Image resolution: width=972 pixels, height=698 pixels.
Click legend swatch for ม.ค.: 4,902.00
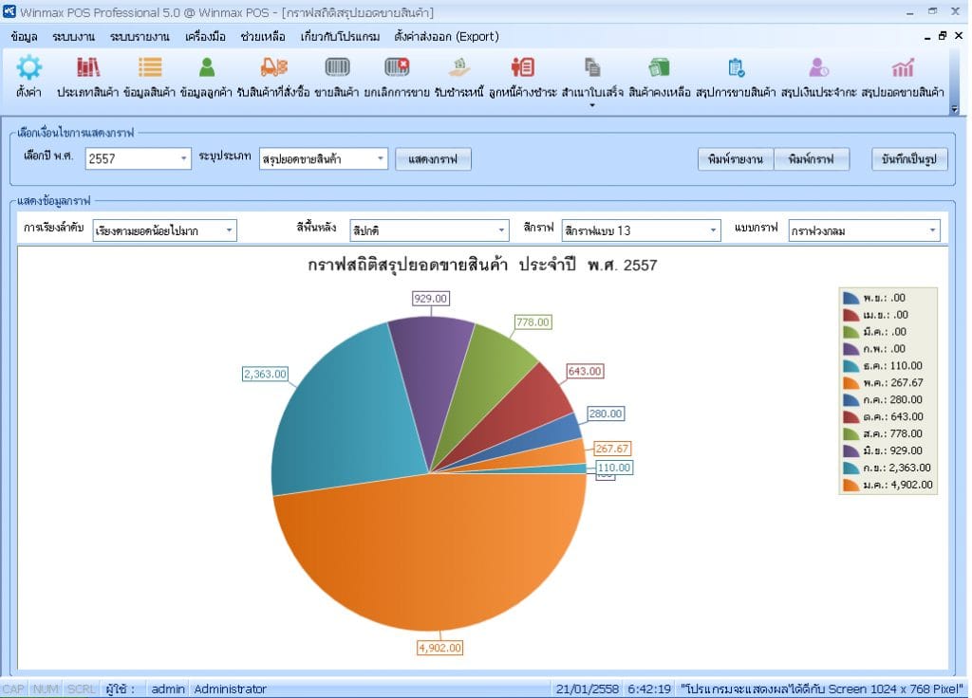(851, 485)
